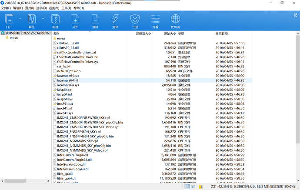Sort by Name (名称) column header

[56, 33]
